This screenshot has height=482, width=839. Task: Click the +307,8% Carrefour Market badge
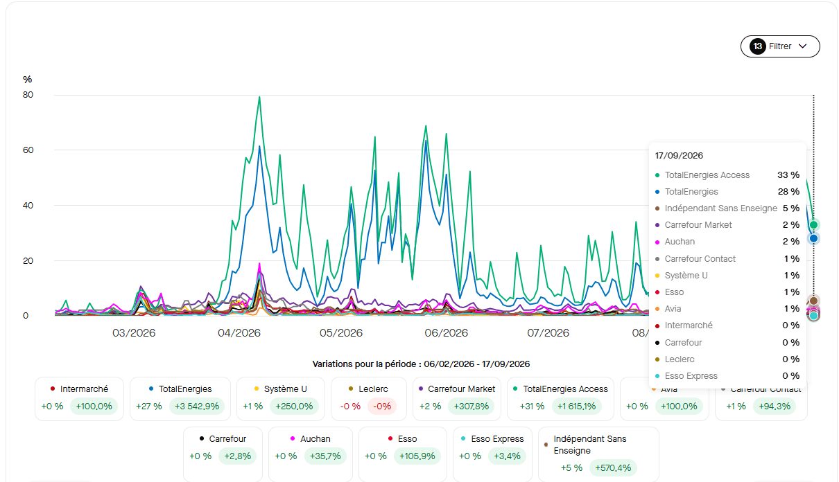tap(472, 407)
